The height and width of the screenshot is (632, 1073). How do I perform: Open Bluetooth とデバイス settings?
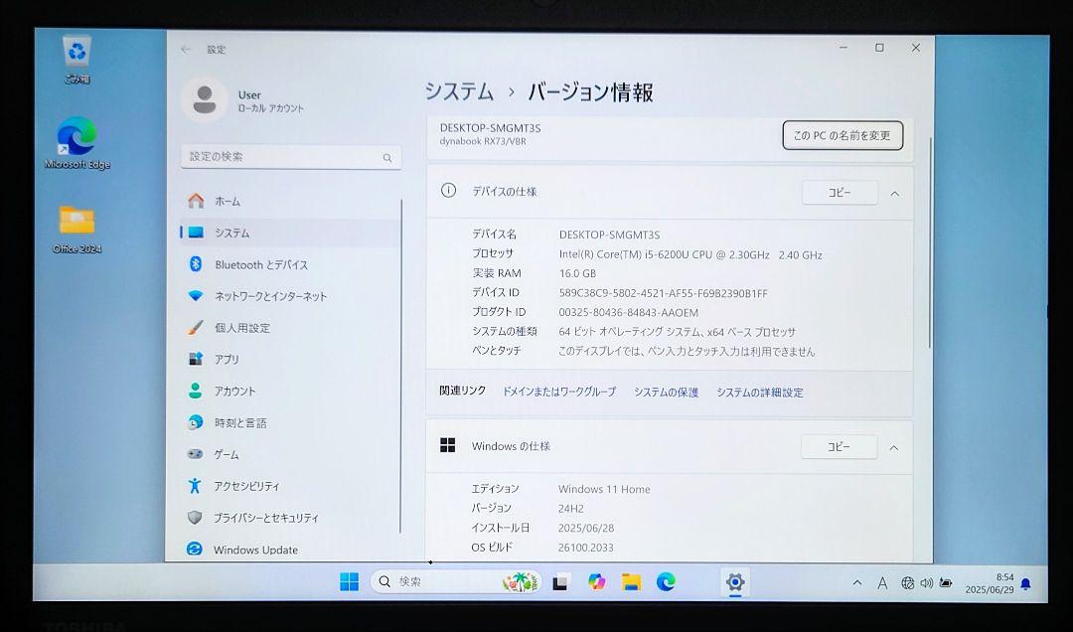click(x=290, y=264)
